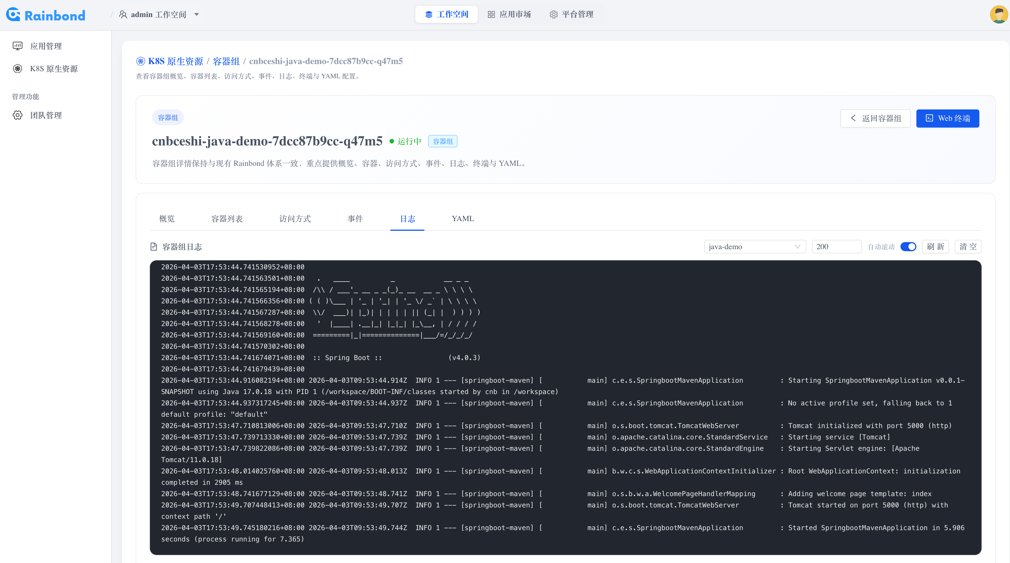Viewport: 1010px width, 563px height.
Task: Click the 应用管理 monitor icon in sidebar
Action: tap(18, 46)
